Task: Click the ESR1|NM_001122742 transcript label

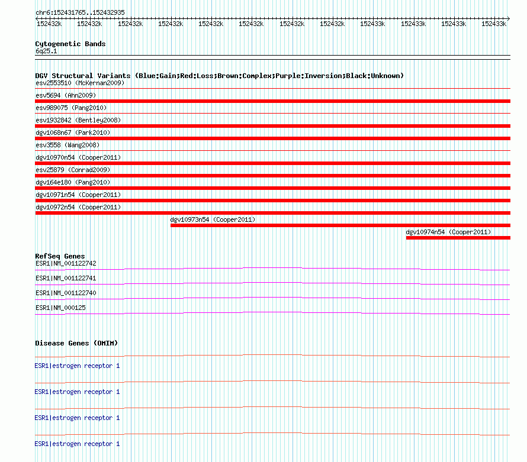Action: 66,264
